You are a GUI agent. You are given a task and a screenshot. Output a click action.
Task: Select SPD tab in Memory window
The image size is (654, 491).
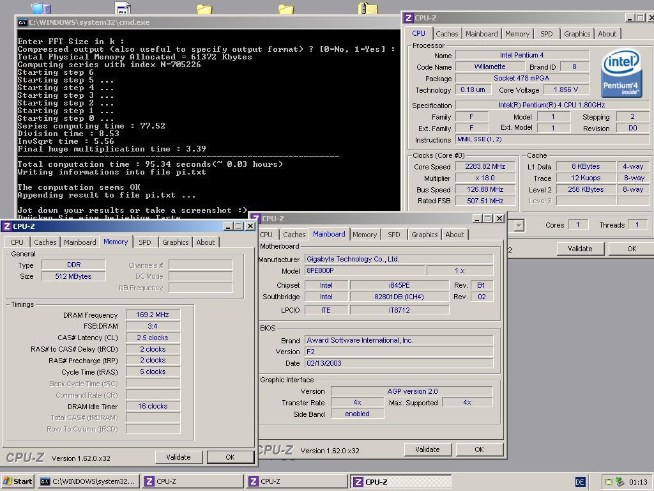point(145,242)
